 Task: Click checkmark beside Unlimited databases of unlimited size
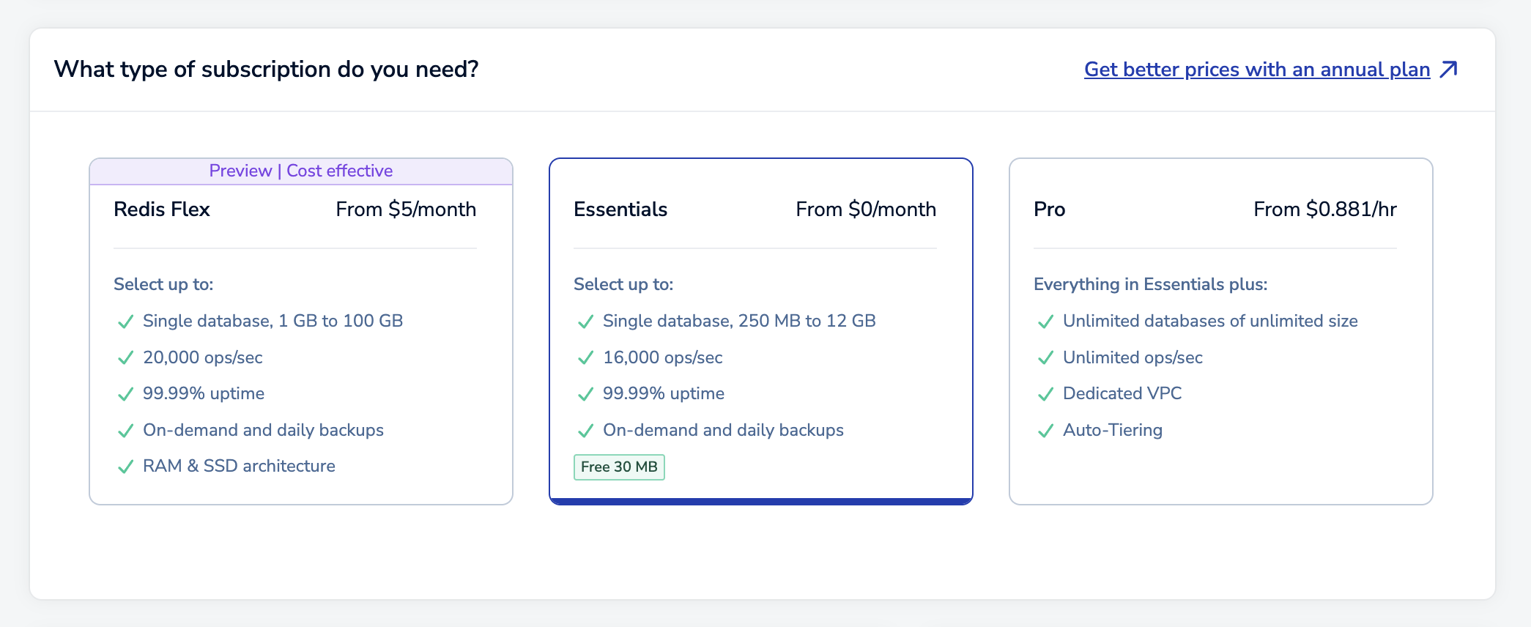coord(1046,322)
